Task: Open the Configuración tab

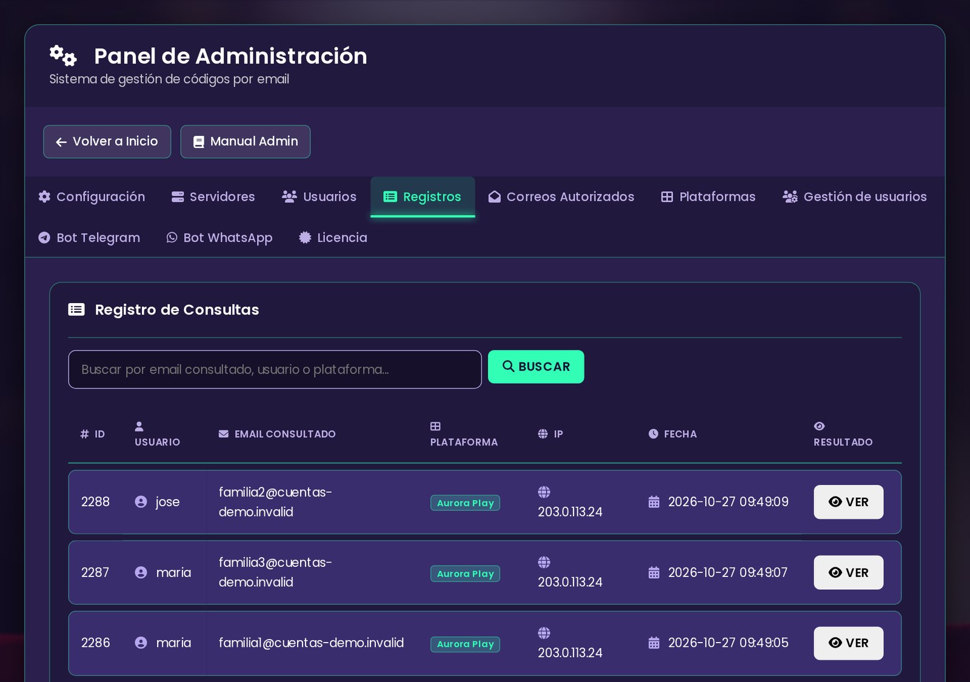Action: [92, 197]
